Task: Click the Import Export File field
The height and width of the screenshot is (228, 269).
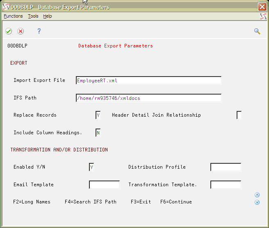Action: (x=148, y=80)
